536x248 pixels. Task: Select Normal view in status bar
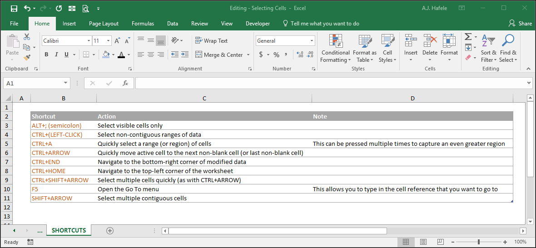pyautogui.click(x=406, y=242)
